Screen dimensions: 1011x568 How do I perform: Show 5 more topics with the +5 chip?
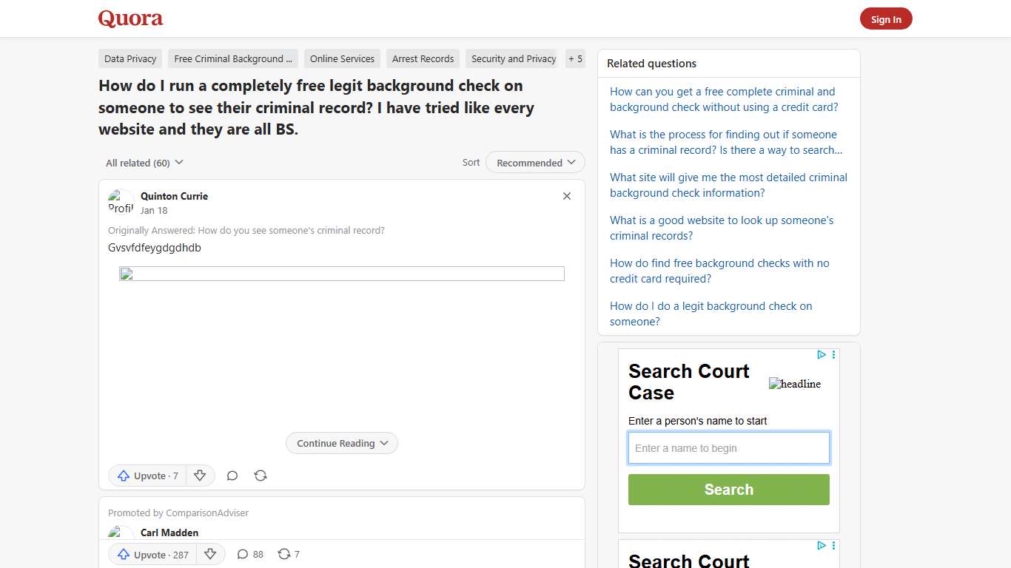tap(575, 58)
